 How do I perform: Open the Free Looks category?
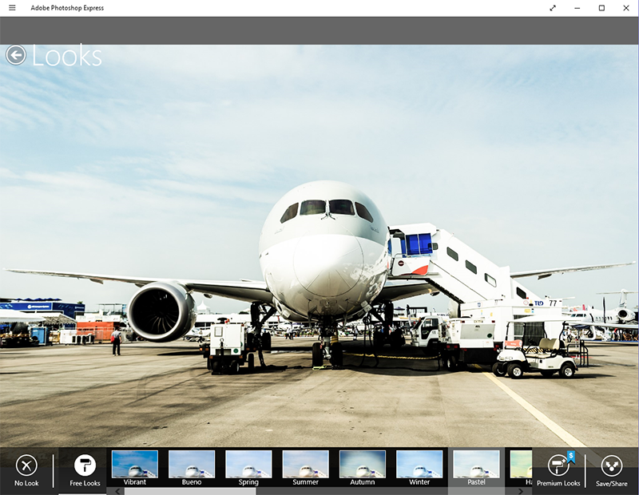tap(85, 470)
